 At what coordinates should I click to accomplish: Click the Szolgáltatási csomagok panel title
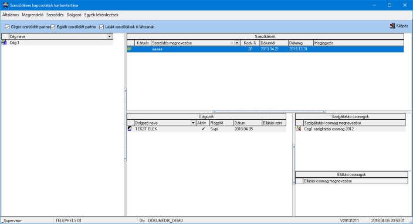350,116
